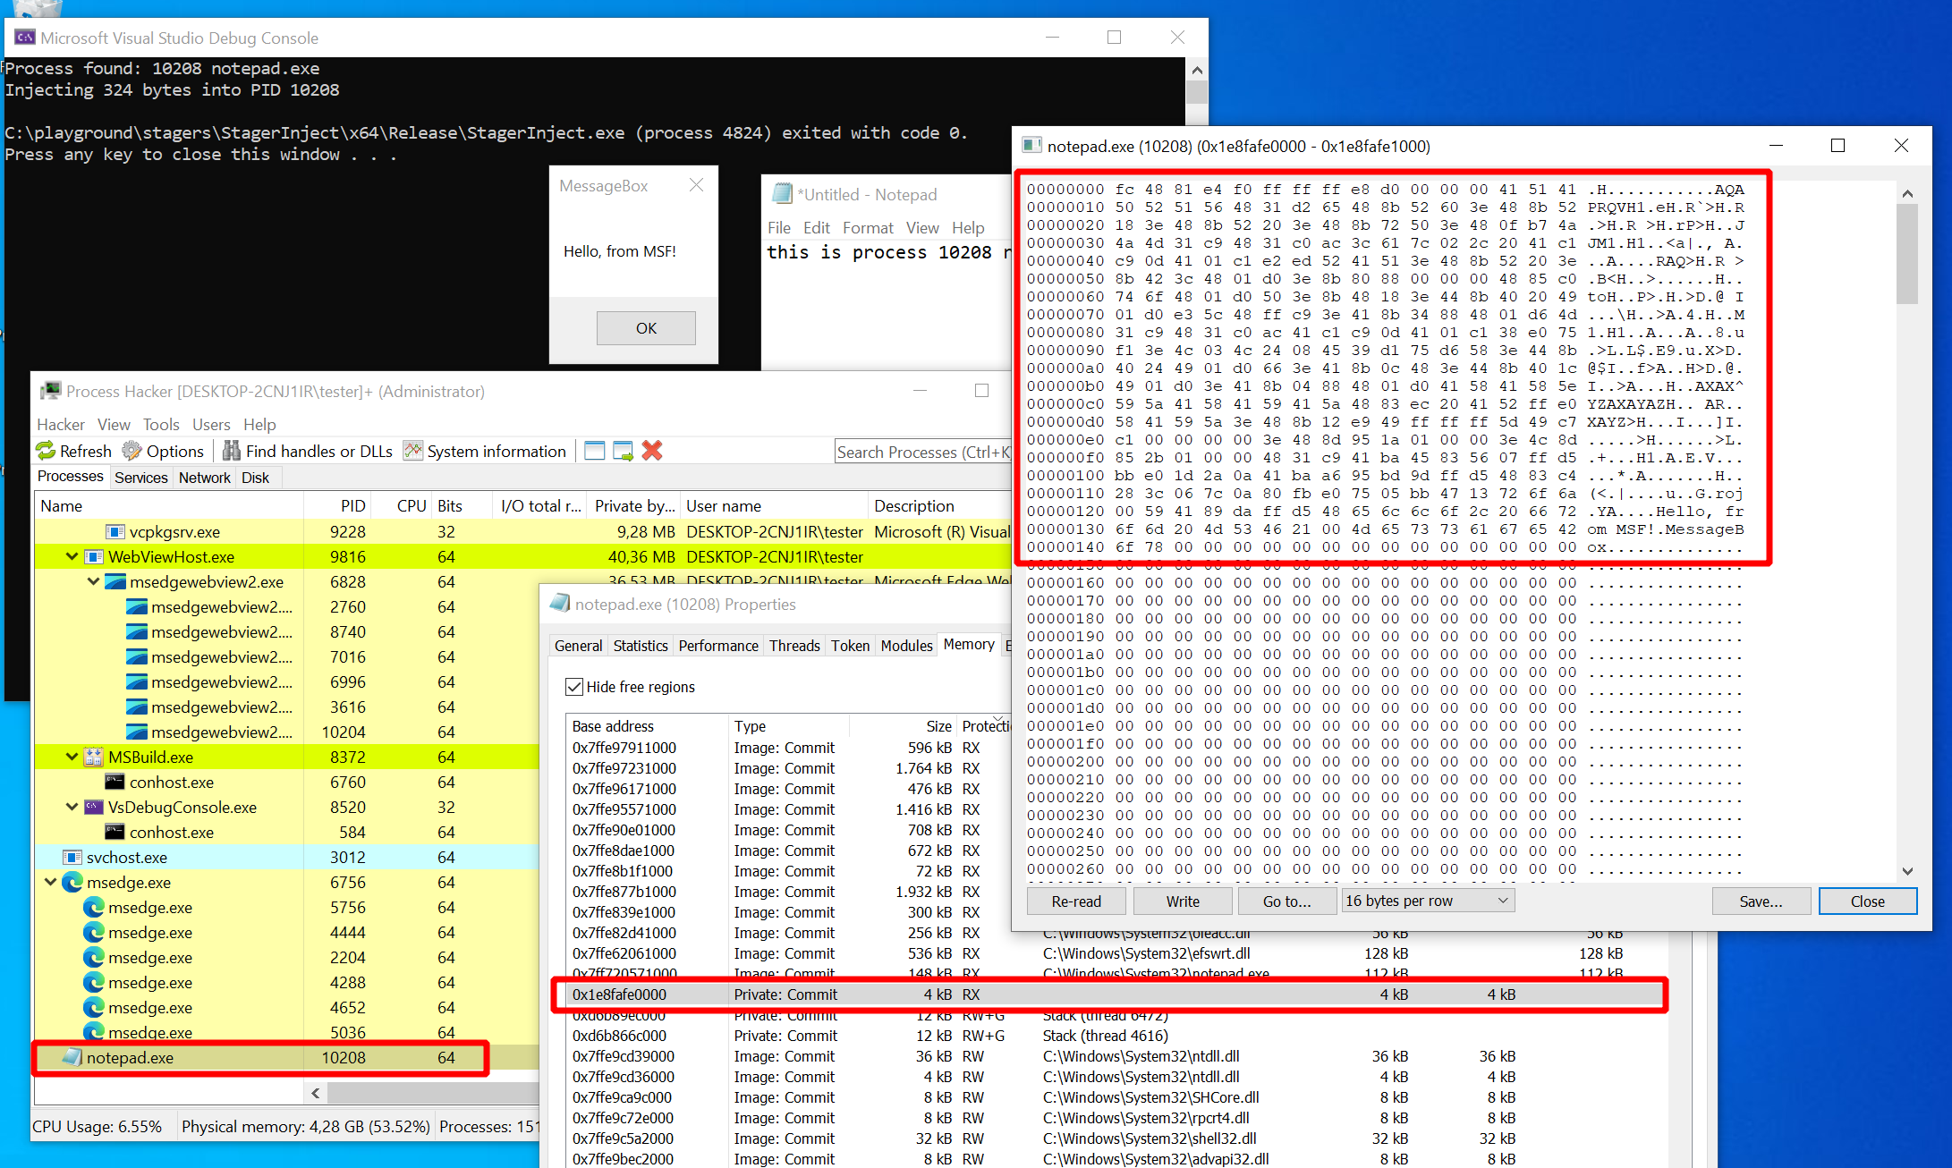
Task: Click the red X terminate icon
Action: coord(652,451)
